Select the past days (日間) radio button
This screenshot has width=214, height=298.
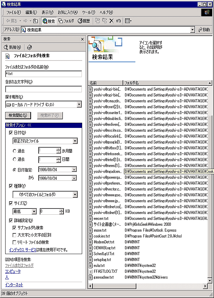tap(14, 159)
